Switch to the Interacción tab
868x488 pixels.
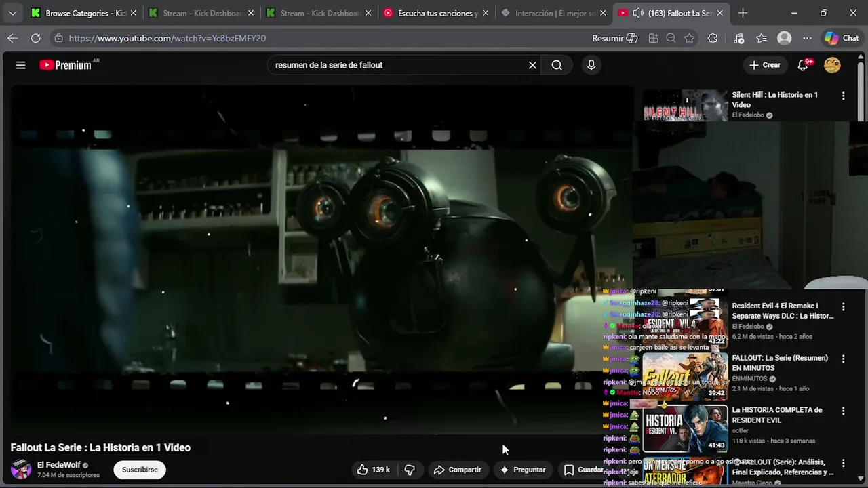pos(553,13)
